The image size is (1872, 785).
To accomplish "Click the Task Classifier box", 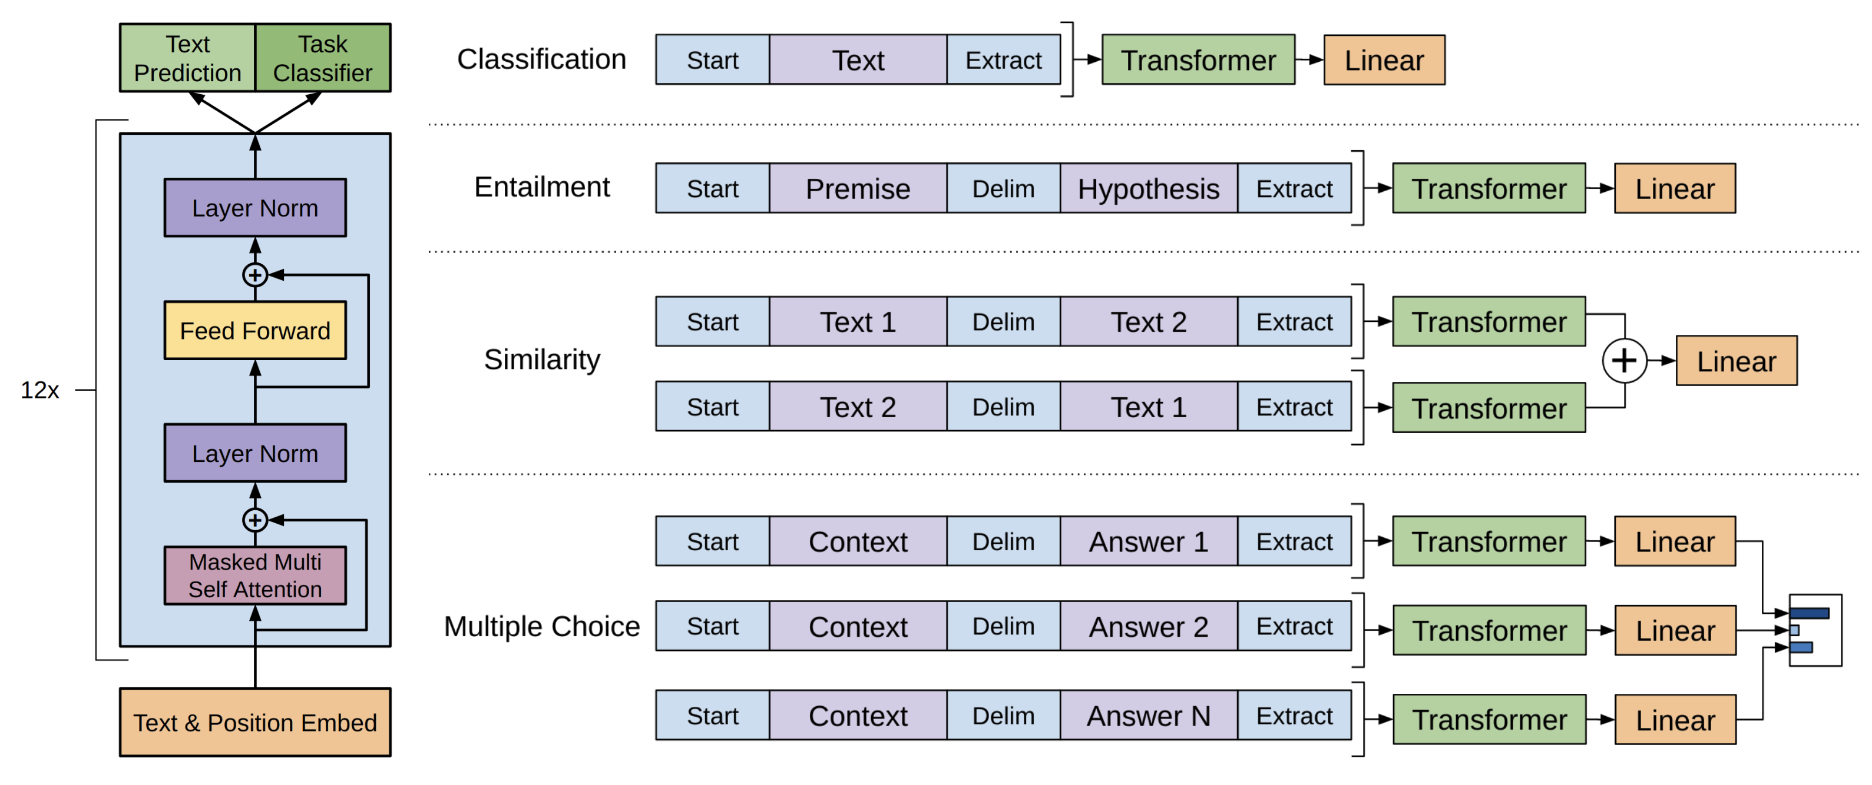I will coord(323,58).
